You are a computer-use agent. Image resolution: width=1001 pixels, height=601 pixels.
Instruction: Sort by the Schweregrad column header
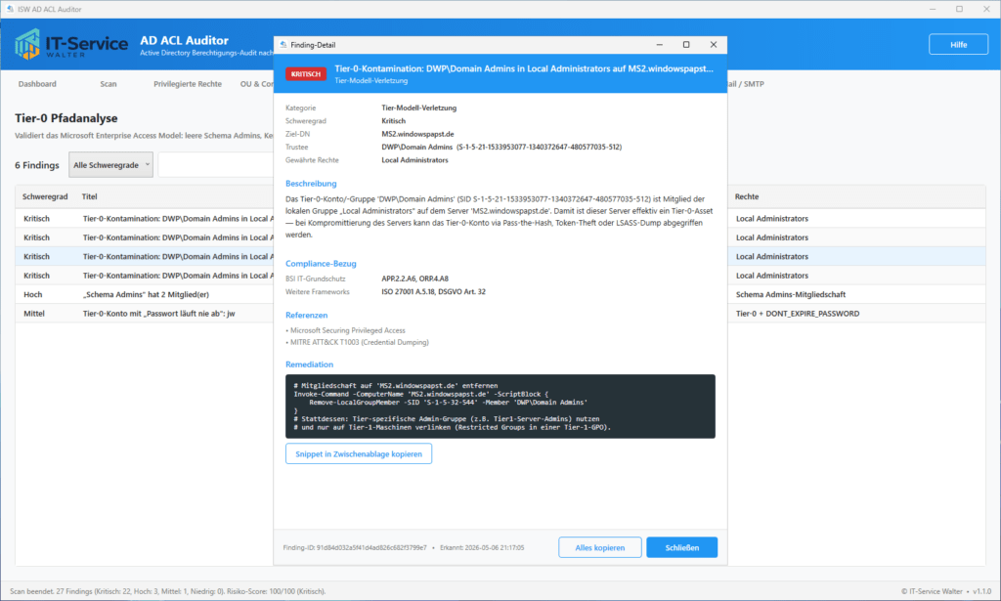45,196
